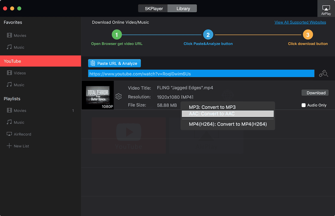This screenshot has height=216, width=335.
Task: Open the gear settings icon beside the thumbnail
Action: tap(118, 96)
